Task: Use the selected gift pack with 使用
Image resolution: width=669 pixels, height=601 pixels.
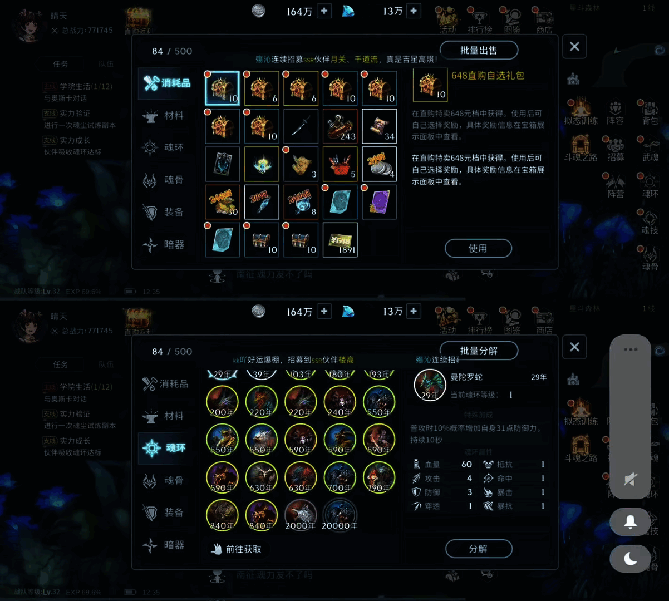Action: (478, 248)
